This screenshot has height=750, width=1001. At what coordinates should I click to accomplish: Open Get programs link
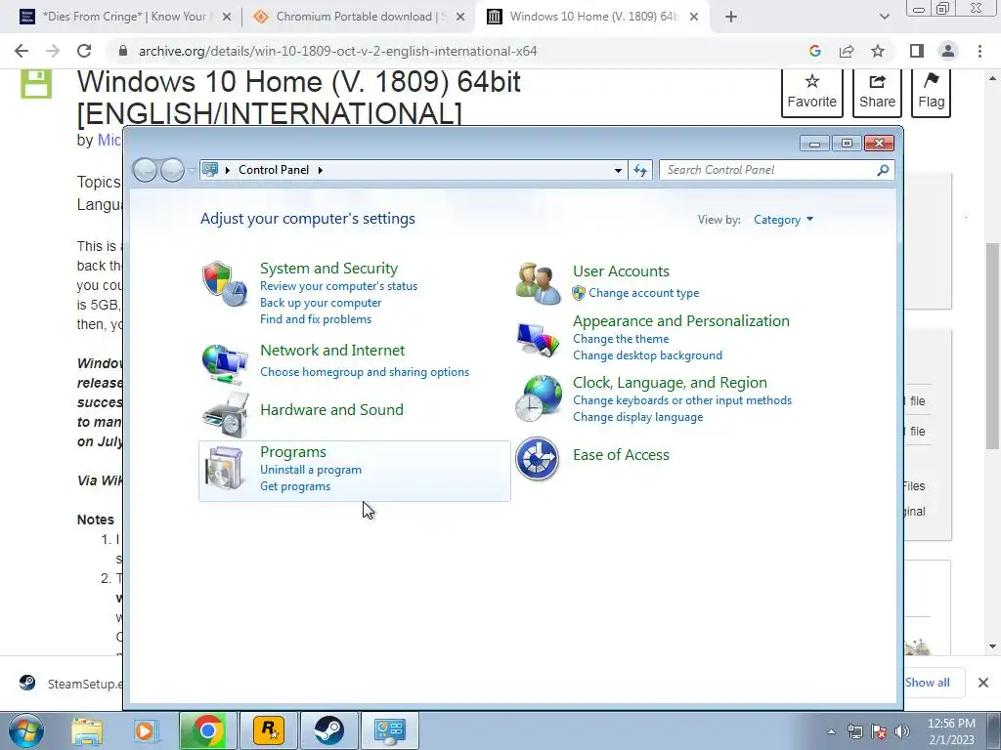295,486
